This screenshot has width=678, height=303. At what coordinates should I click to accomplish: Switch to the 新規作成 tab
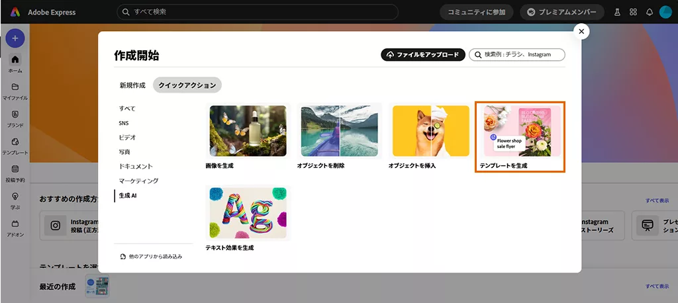tap(132, 85)
